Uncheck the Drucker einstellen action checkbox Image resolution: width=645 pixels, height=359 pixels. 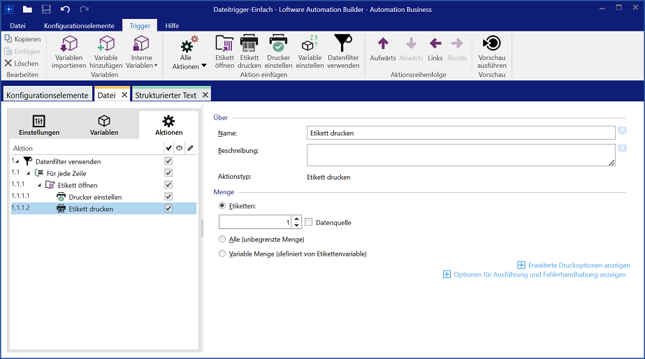coord(168,197)
